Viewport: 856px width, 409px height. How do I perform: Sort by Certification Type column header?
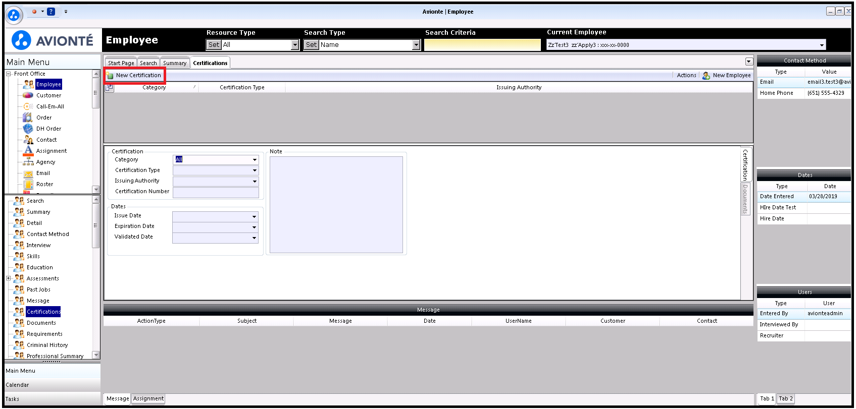(x=242, y=87)
